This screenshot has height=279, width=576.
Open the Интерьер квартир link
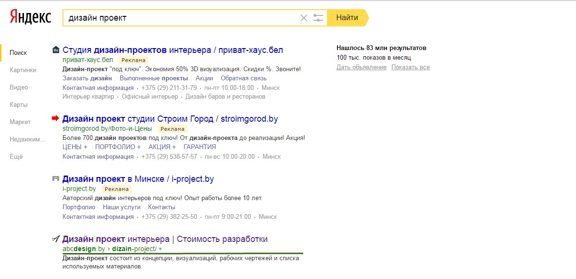pos(88,97)
